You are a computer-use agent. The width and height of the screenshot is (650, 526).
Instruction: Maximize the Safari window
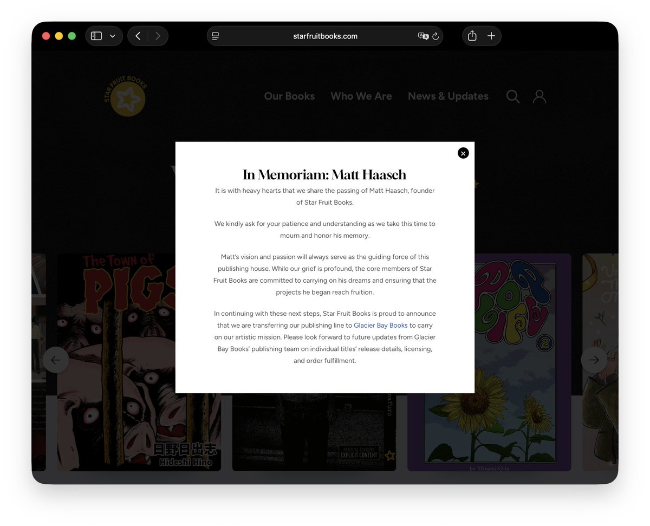pos(72,36)
